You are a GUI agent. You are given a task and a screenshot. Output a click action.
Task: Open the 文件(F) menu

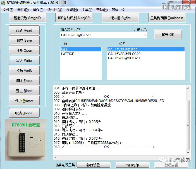click(8, 9)
